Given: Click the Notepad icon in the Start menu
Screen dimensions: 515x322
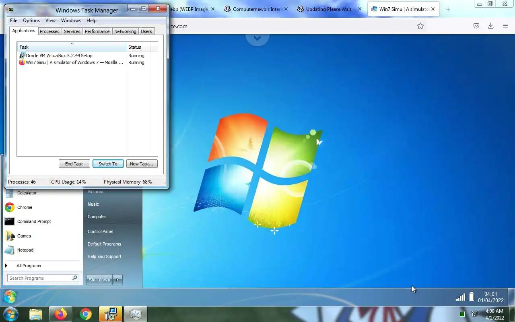Looking at the screenshot, I should 10,250.
